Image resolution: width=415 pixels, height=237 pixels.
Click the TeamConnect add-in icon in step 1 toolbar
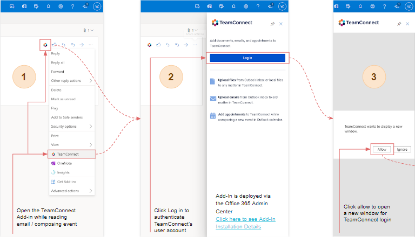pos(45,45)
